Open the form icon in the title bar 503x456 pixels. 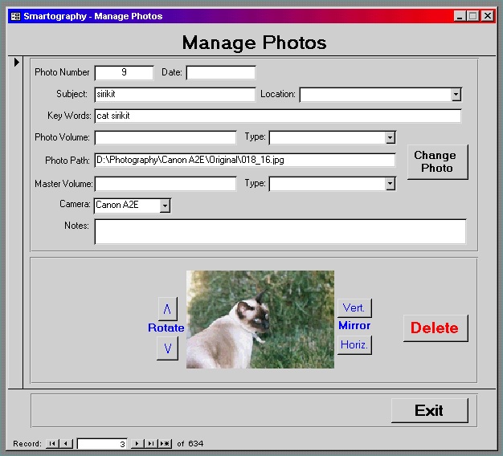[15, 16]
